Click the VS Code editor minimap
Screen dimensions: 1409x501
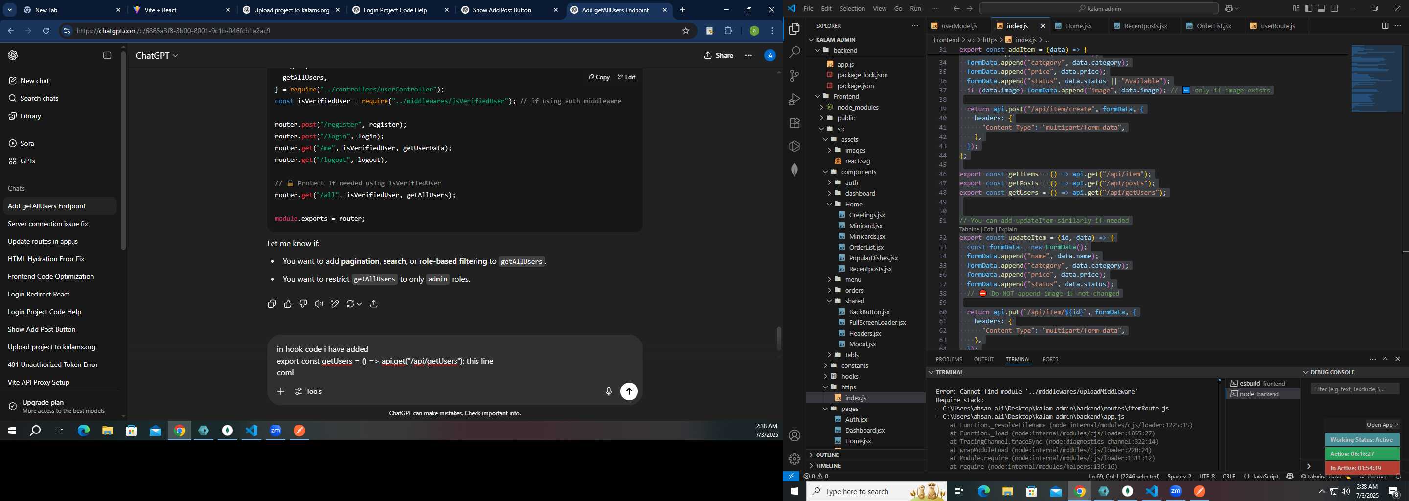click(x=1376, y=79)
